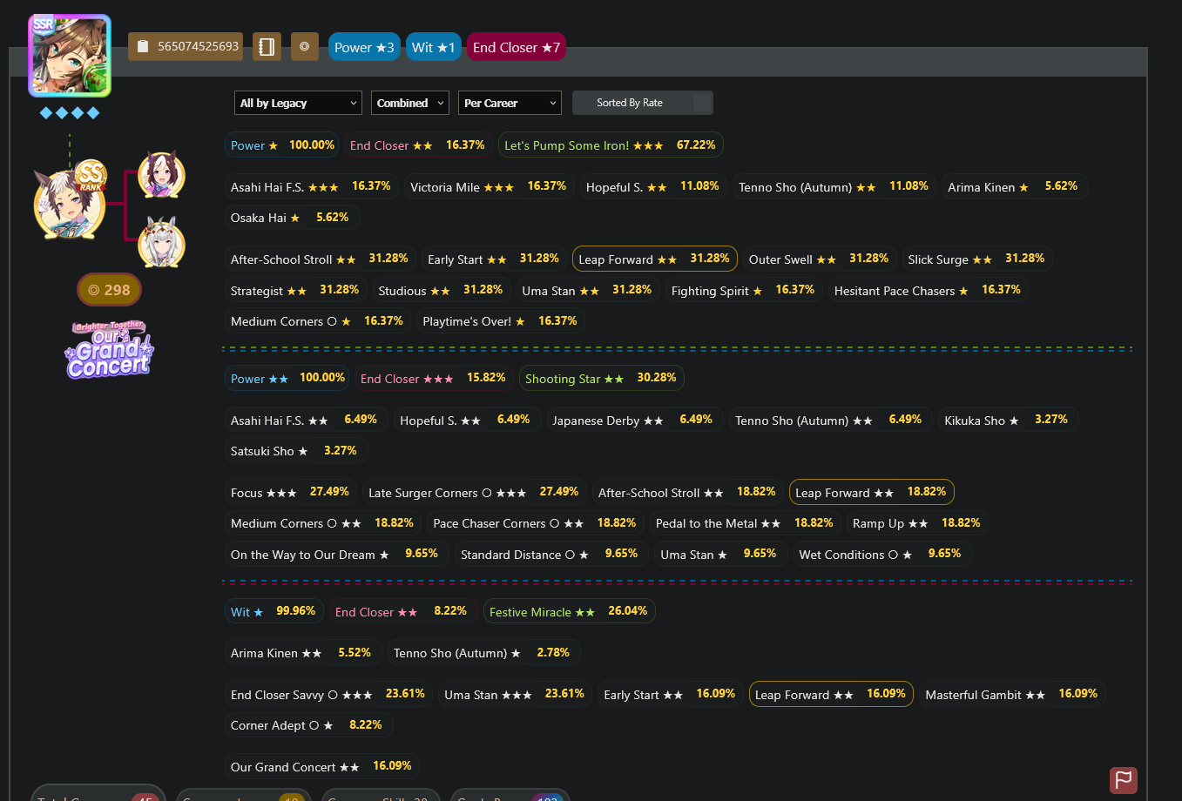The width and height of the screenshot is (1182, 801).
Task: Open the Combined dropdown
Action: 410,103
